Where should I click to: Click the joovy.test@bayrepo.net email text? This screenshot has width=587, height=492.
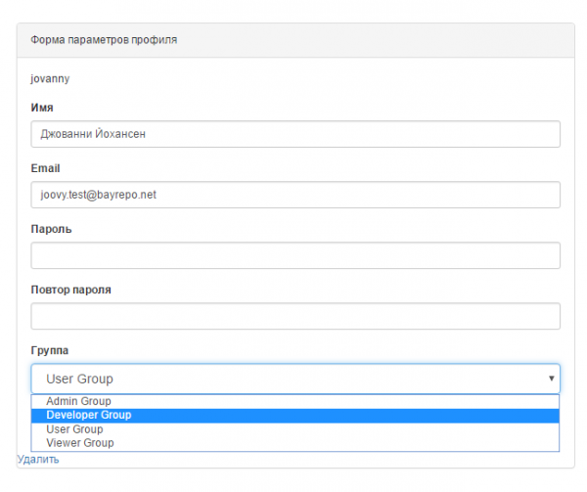coord(99,195)
